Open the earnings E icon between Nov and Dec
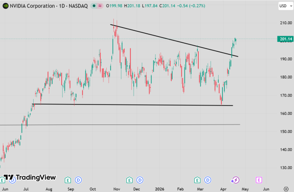 129,180
